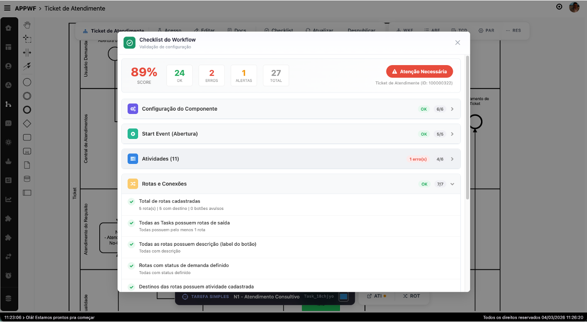Screen dimensions: 587x322
Task: Select the circle event shape tool
Action: click(26, 82)
